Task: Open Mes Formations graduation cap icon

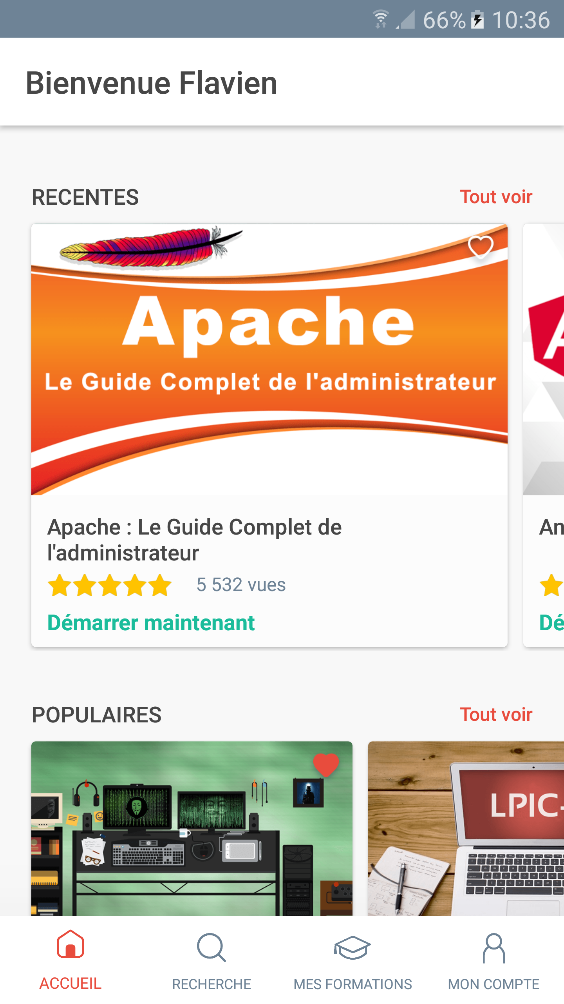Action: click(x=352, y=948)
